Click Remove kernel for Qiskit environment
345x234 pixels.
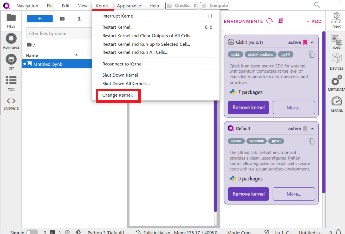tap(248, 108)
